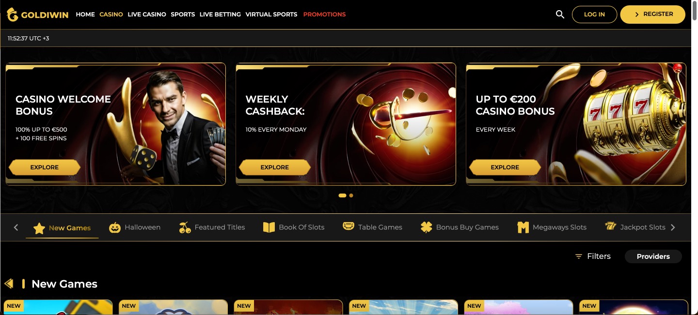This screenshot has width=698, height=315.
Task: Select the Featured Titles cherry icon
Action: [x=185, y=227]
